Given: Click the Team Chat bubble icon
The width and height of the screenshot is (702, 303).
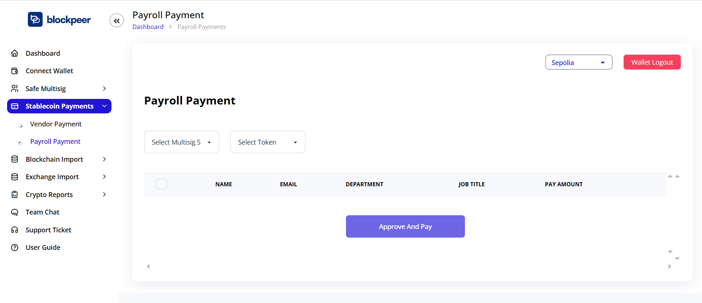Looking at the screenshot, I should point(14,212).
